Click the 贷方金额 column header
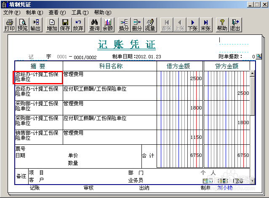 pos(227,66)
